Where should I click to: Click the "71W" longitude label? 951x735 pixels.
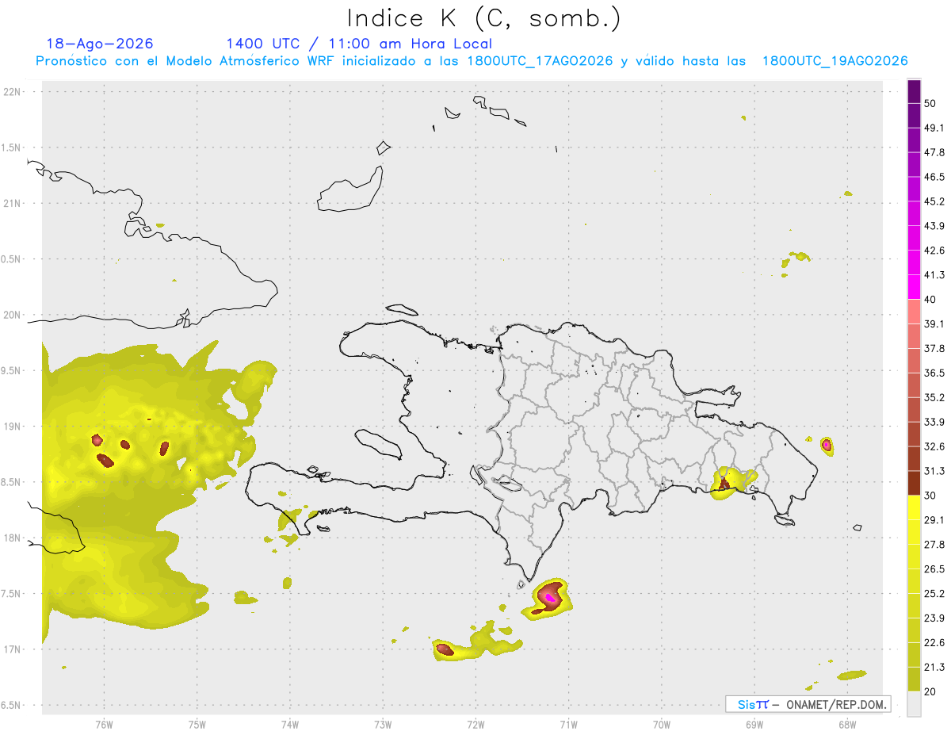tap(568, 725)
